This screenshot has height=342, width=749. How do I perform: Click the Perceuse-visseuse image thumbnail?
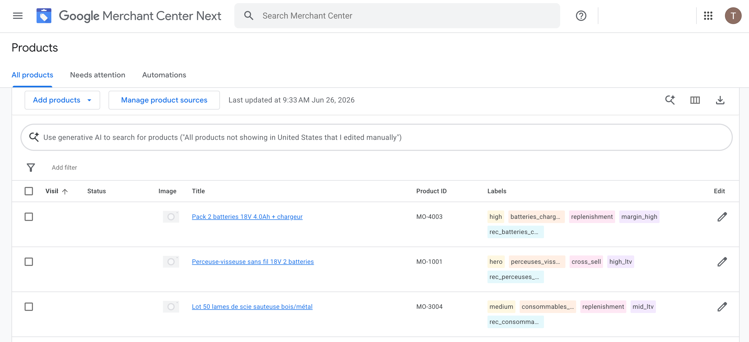point(171,262)
